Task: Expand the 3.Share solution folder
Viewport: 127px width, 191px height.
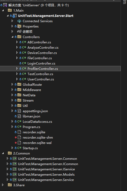Action: coord(3,185)
